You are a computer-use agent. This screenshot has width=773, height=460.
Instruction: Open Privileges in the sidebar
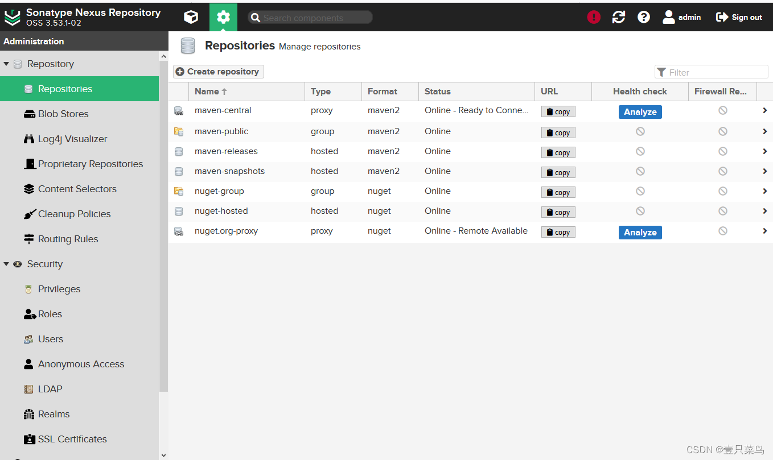(x=79, y=289)
